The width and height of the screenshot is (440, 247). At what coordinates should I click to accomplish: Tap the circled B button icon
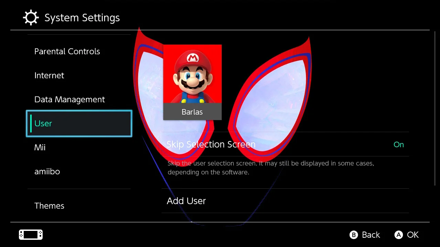pyautogui.click(x=354, y=235)
